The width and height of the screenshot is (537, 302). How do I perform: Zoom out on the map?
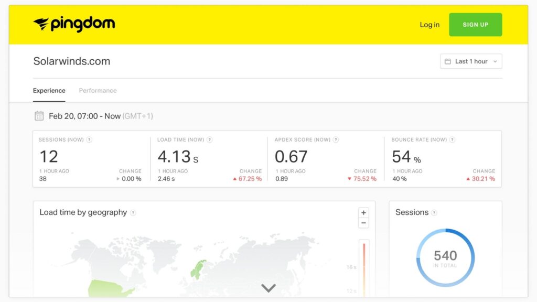click(x=363, y=223)
